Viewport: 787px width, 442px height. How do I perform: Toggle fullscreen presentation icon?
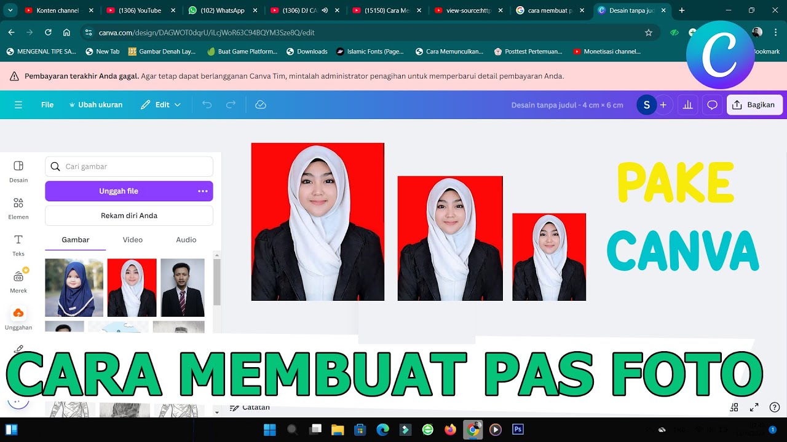click(x=754, y=407)
